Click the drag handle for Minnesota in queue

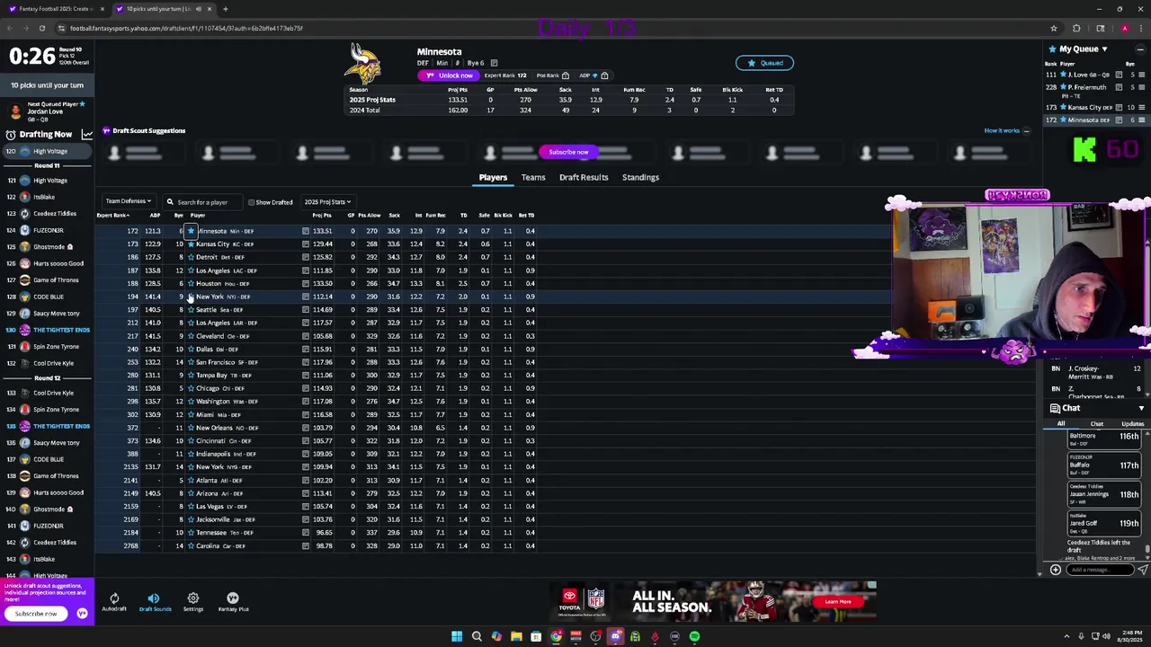click(x=1141, y=120)
